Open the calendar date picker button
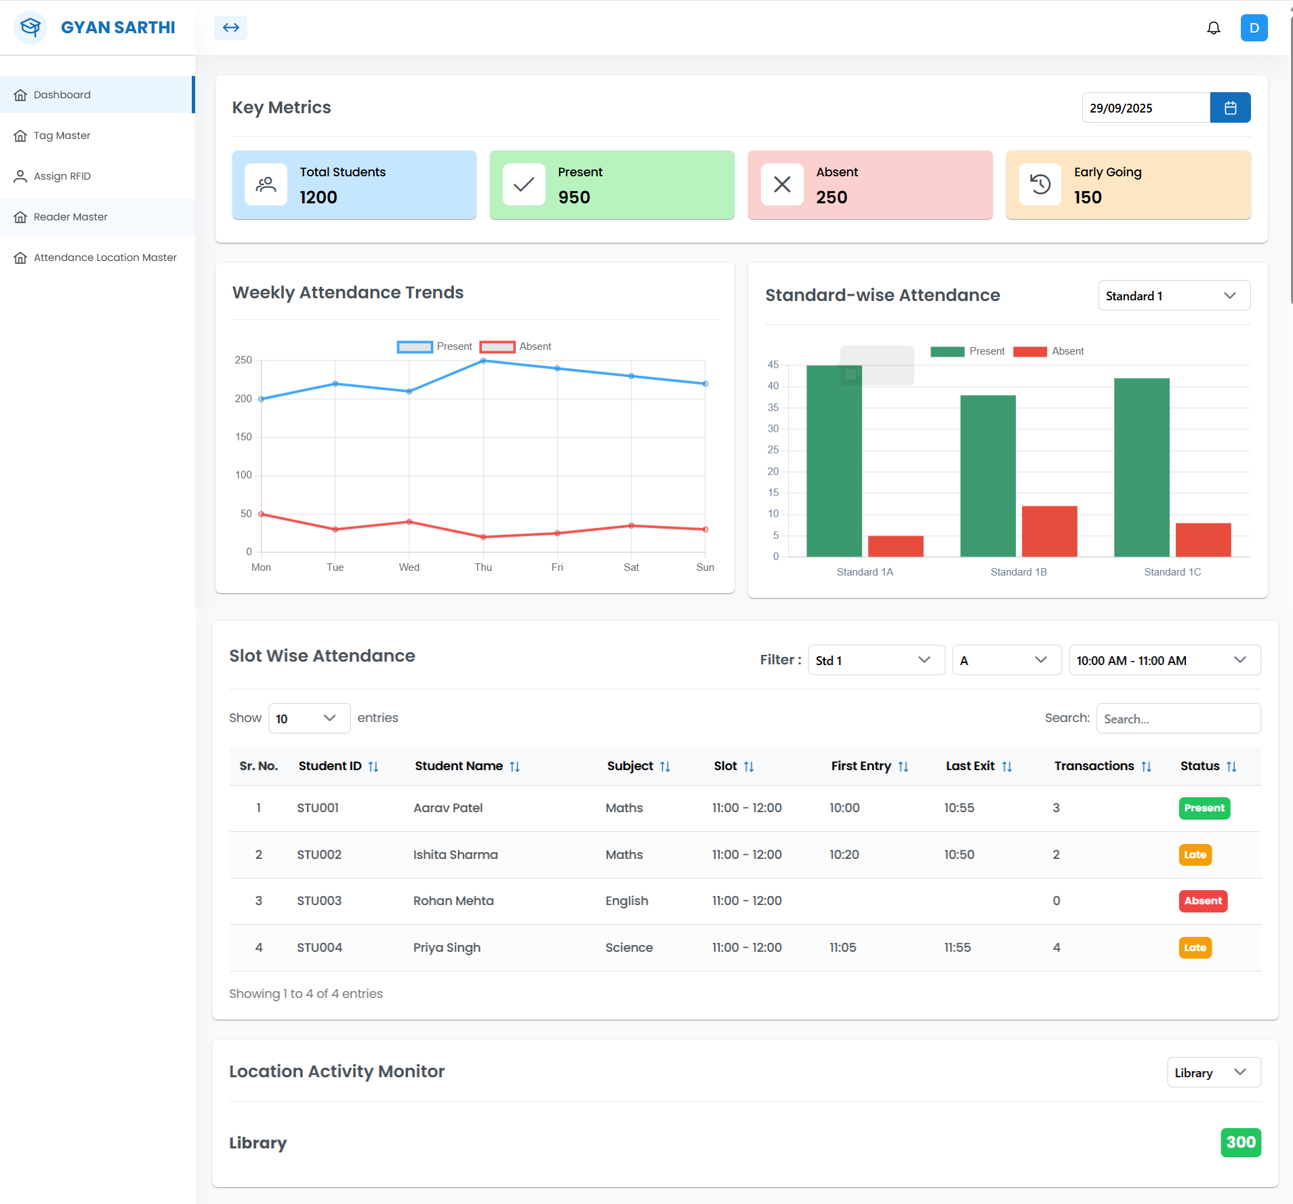This screenshot has height=1204, width=1293. pos(1230,108)
